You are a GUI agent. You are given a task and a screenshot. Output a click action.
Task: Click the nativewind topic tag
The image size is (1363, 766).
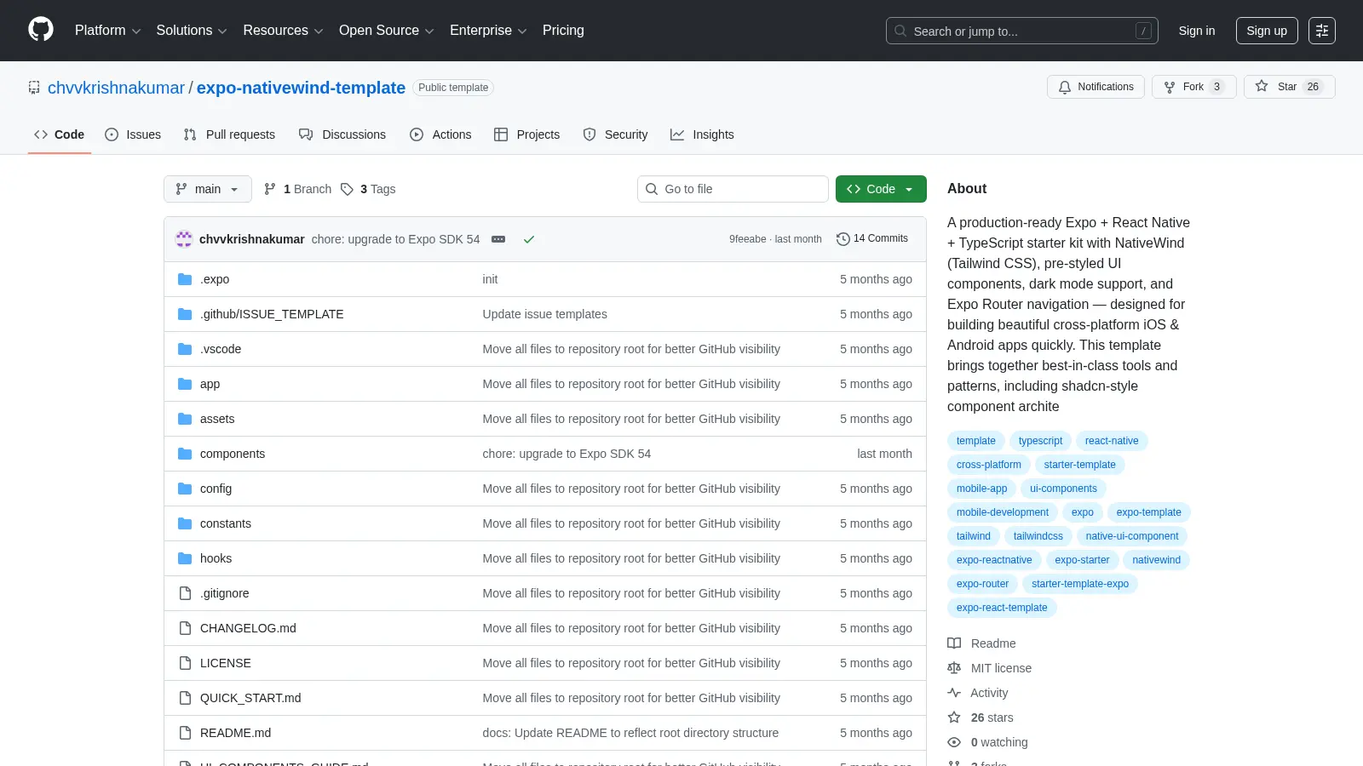tap(1156, 560)
